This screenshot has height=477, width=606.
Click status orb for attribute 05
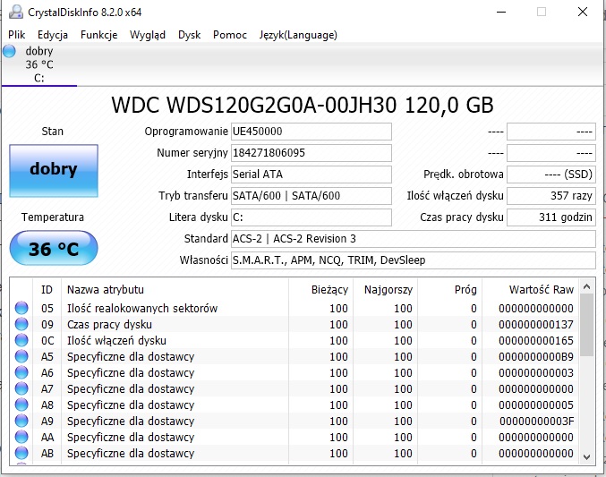click(x=21, y=308)
